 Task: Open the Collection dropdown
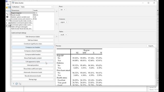click(37, 7)
